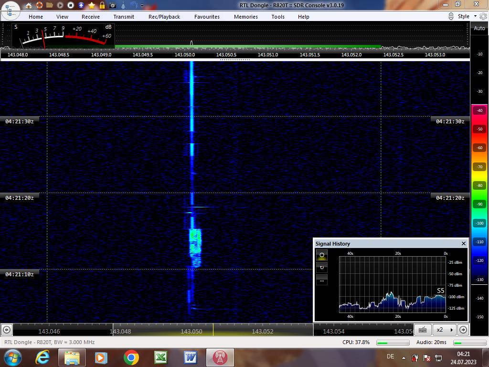Click the yellow tuning marker in the navigator bar
This screenshot has height=367, width=489.
point(213,330)
